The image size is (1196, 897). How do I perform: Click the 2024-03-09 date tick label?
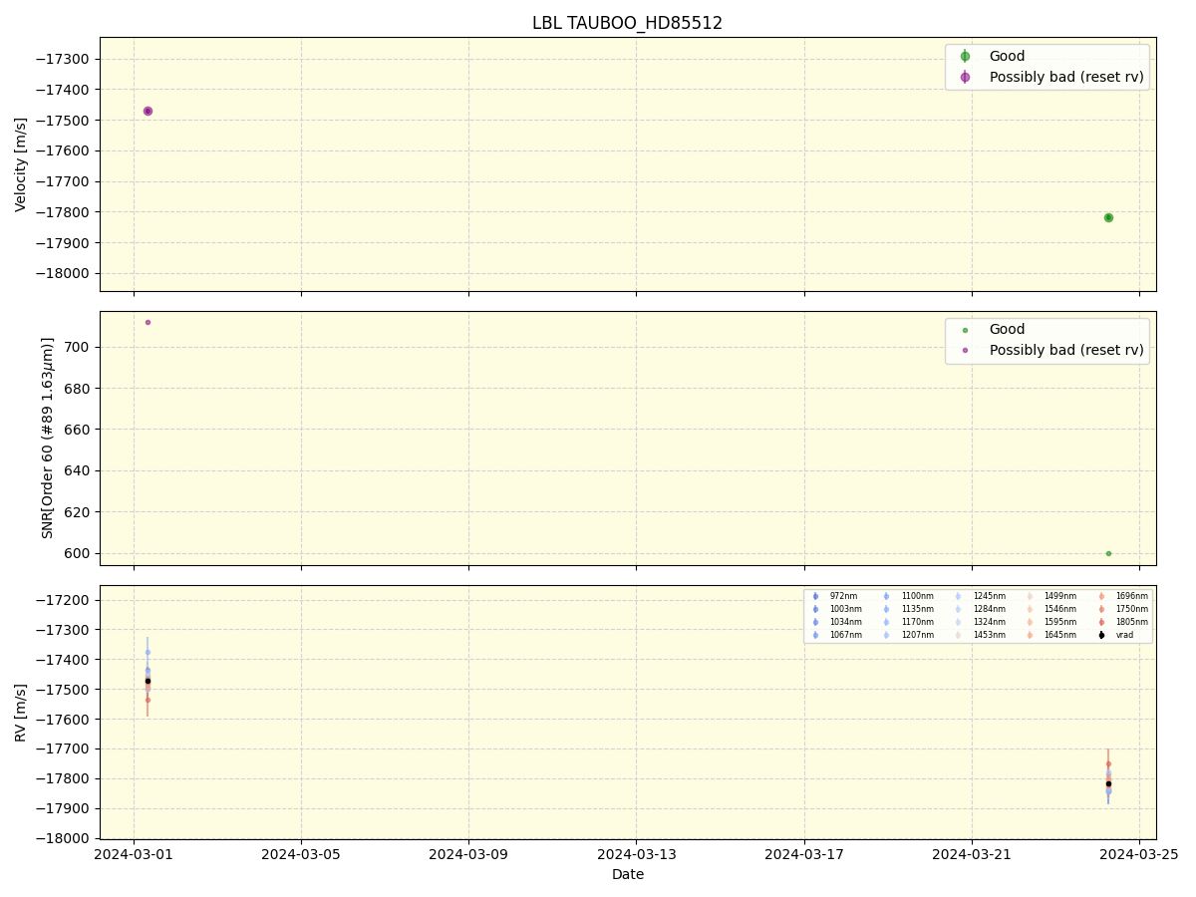[x=468, y=853]
